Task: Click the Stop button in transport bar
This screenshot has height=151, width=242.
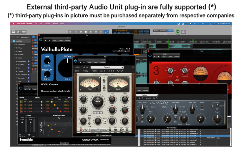Action: click(x=86, y=32)
